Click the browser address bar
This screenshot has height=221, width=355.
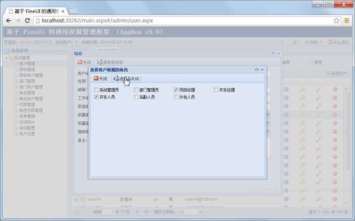coord(182,20)
